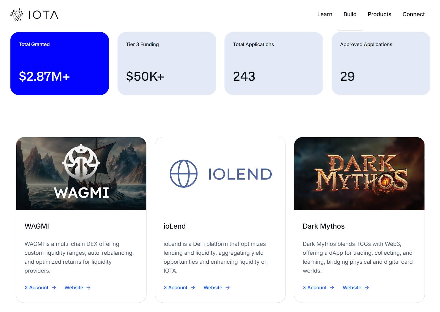Click the arrow icon next to ioLend's Website link
The image size is (440, 312).
click(228, 288)
